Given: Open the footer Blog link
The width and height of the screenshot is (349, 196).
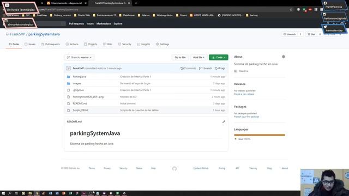Looking at the screenshot, I should pos(269,168).
